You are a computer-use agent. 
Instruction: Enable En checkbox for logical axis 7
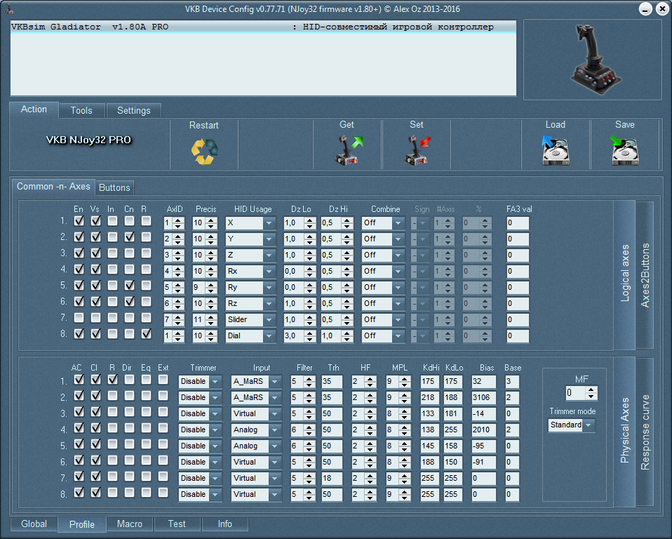click(x=79, y=318)
